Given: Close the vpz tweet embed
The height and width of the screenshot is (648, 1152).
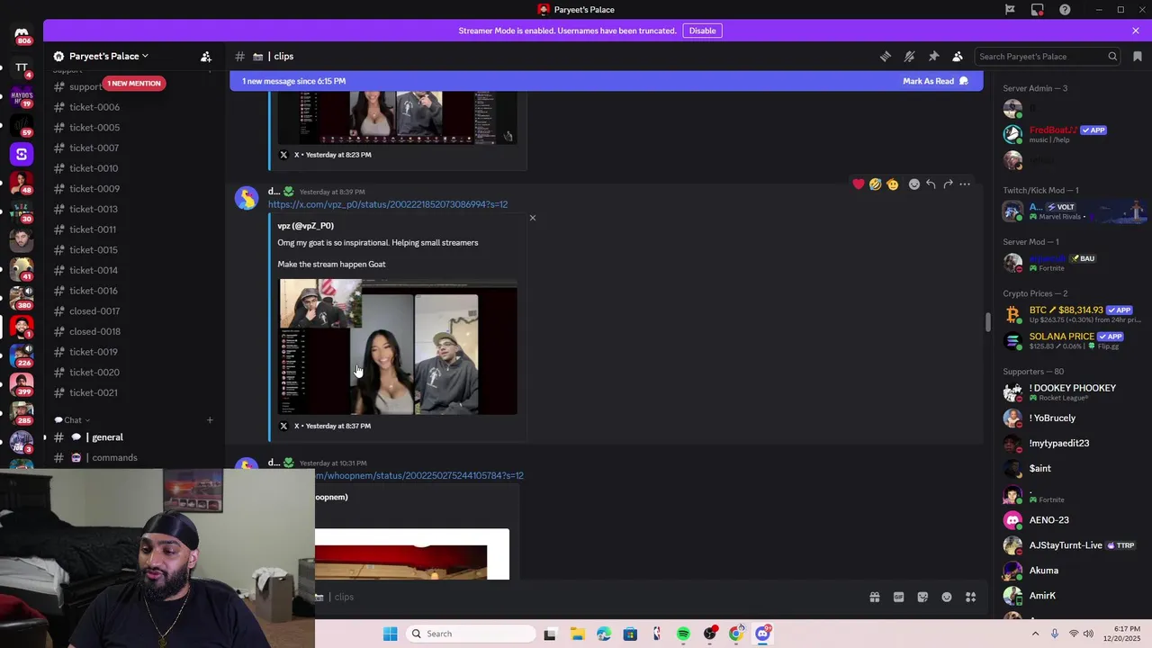Looking at the screenshot, I should pyautogui.click(x=533, y=218).
